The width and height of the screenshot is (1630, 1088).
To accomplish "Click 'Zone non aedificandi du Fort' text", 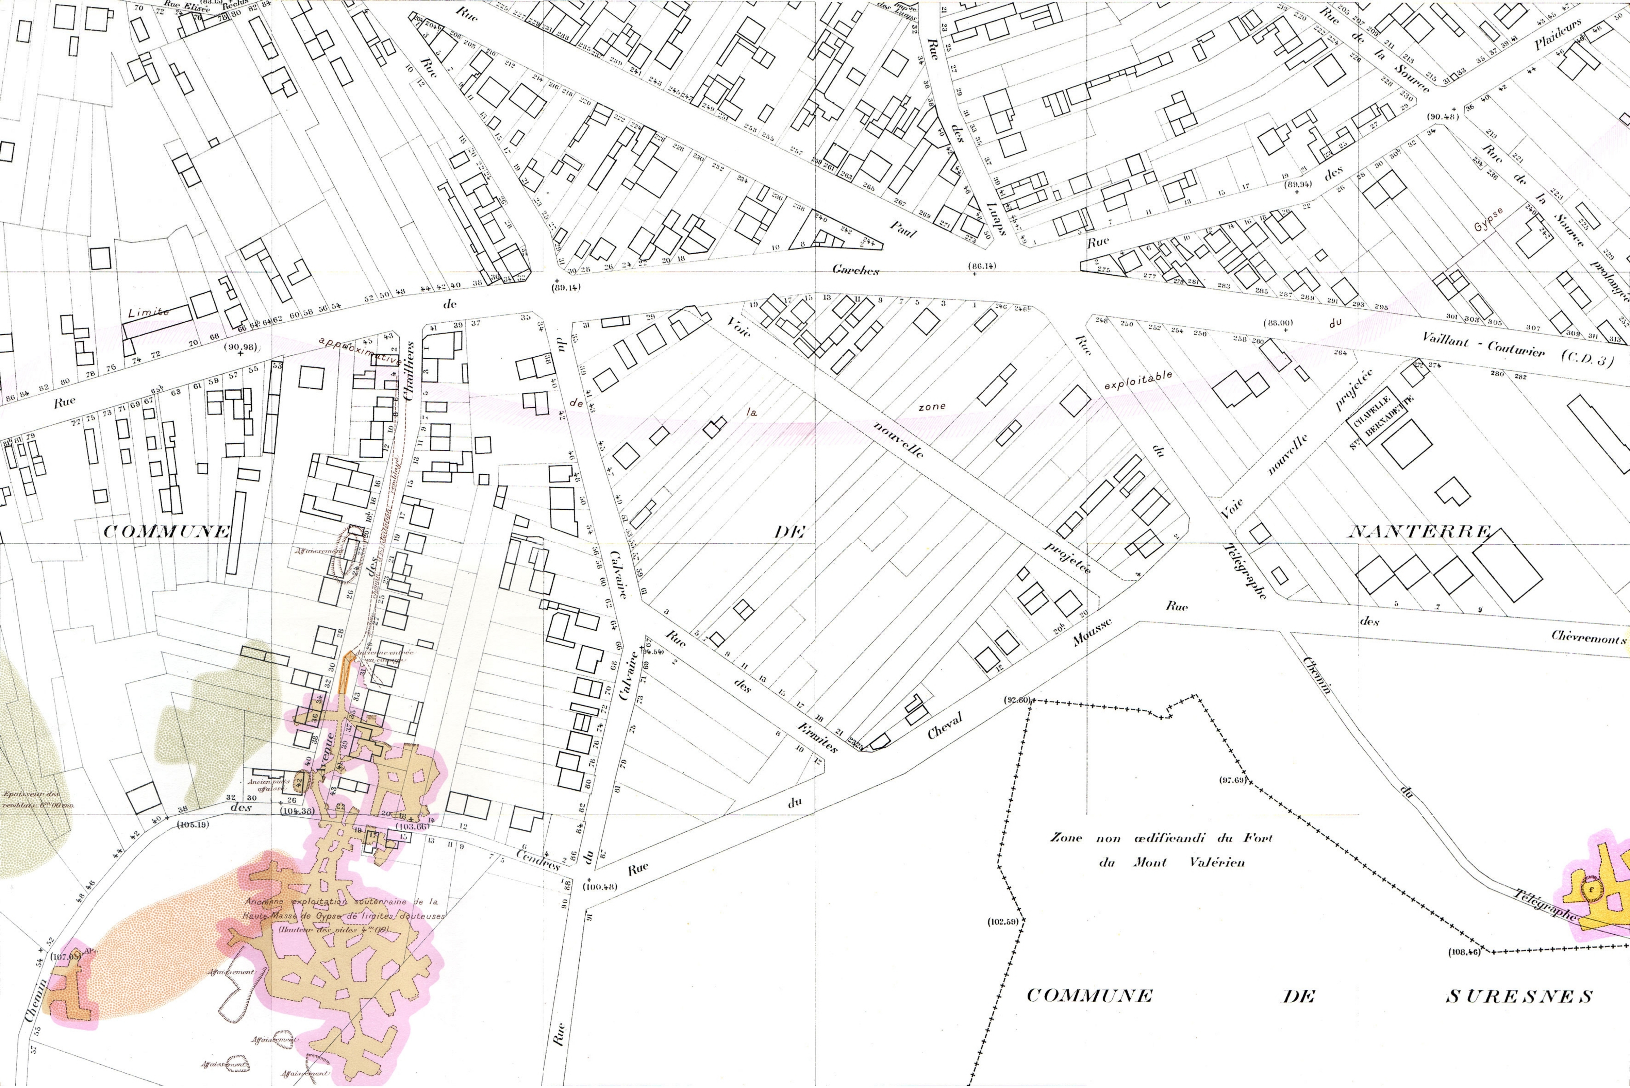I will click(x=1161, y=838).
